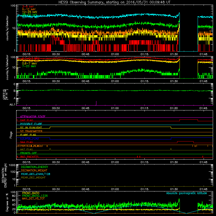Click the 00:15 time tick under the decimation panel
Screen dimensions: 216x216
pyautogui.click(x=26, y=189)
